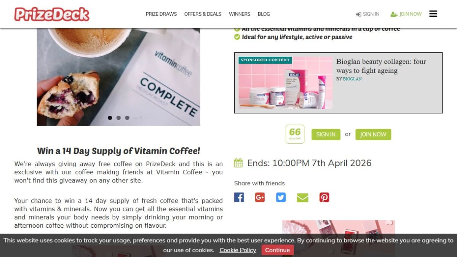Share by email envelope icon
This screenshot has height=257, width=457.
(302, 197)
